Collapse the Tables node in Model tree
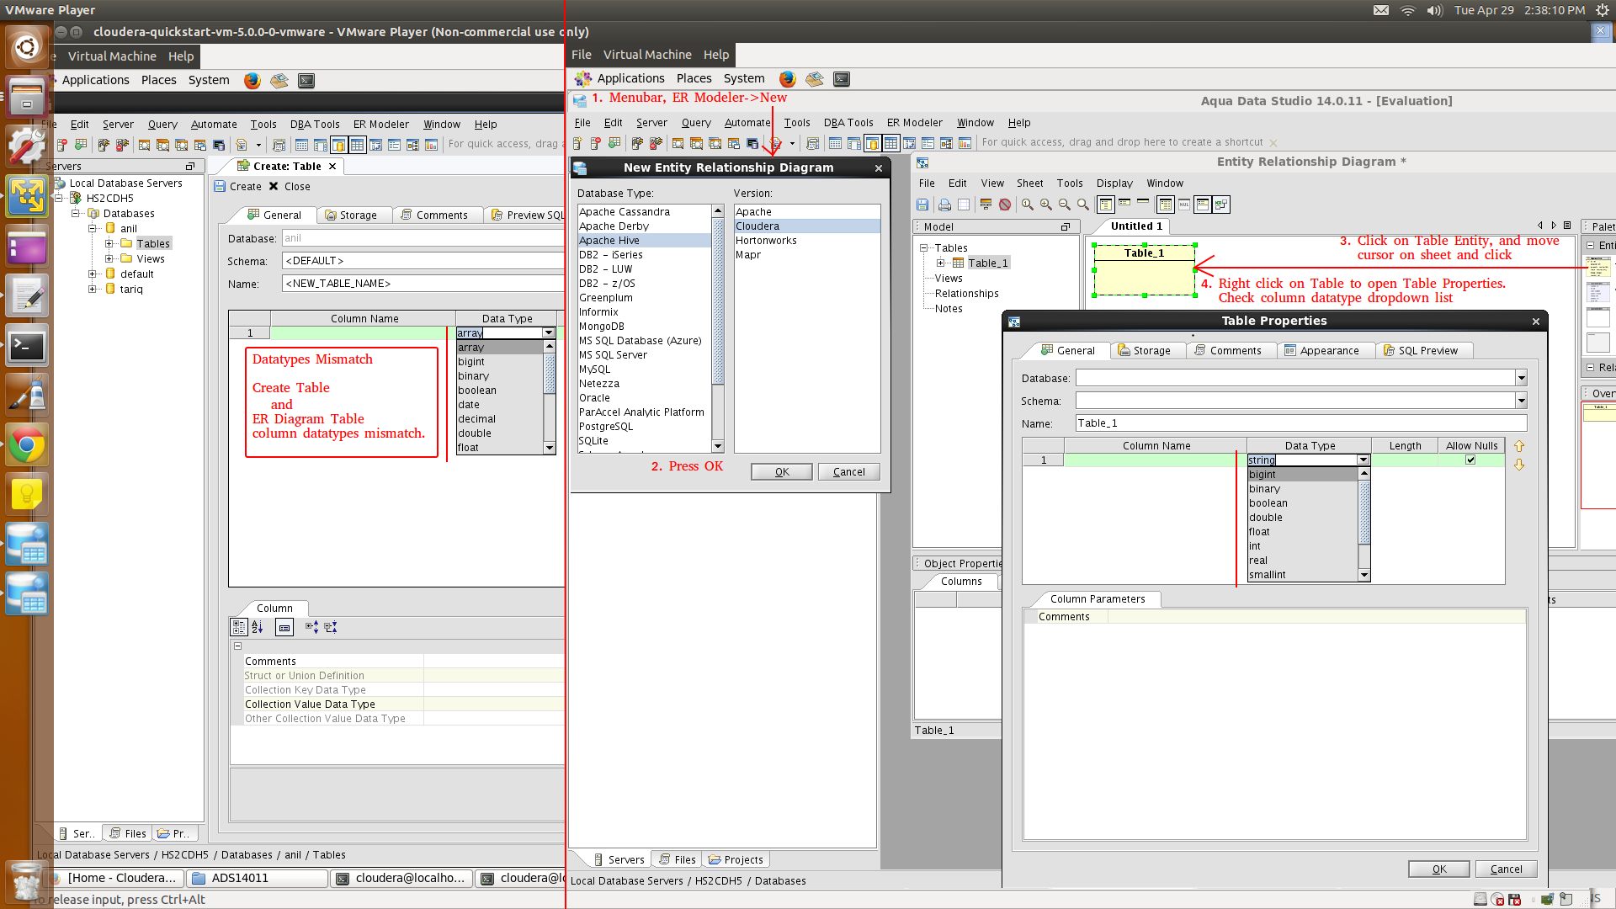This screenshot has height=909, width=1616. pyautogui.click(x=923, y=248)
